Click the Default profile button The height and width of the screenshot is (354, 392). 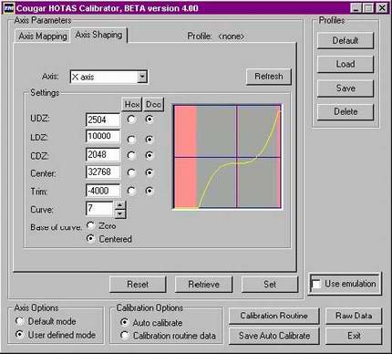point(346,40)
